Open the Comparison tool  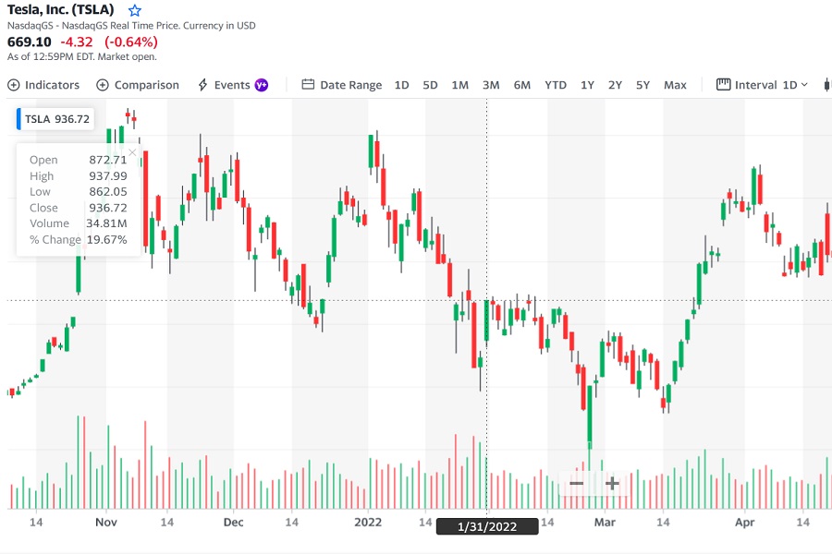[x=137, y=85]
